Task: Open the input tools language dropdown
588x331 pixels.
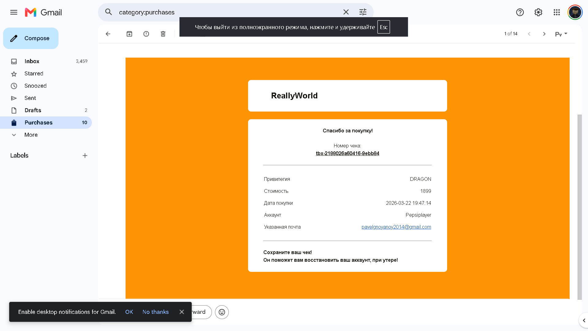Action: pos(561,34)
